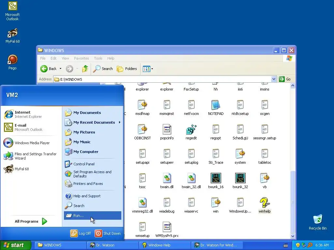Click Run... in Start menu
The image size is (334, 250).
tap(93, 215)
